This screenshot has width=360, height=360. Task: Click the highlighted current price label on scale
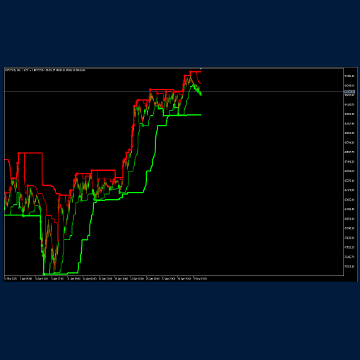(x=349, y=92)
